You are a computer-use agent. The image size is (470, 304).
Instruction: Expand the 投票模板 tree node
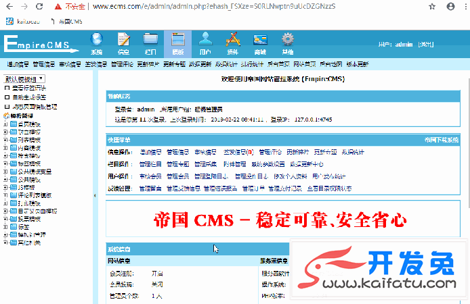coord(5,219)
